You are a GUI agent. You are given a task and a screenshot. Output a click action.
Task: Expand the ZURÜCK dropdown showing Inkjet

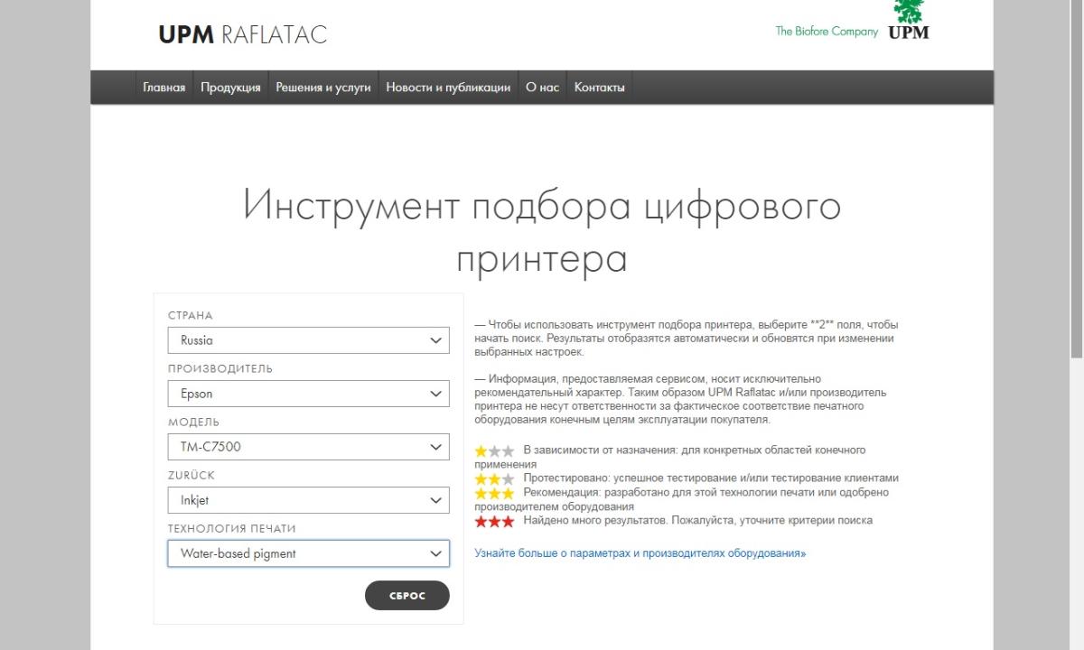point(308,499)
